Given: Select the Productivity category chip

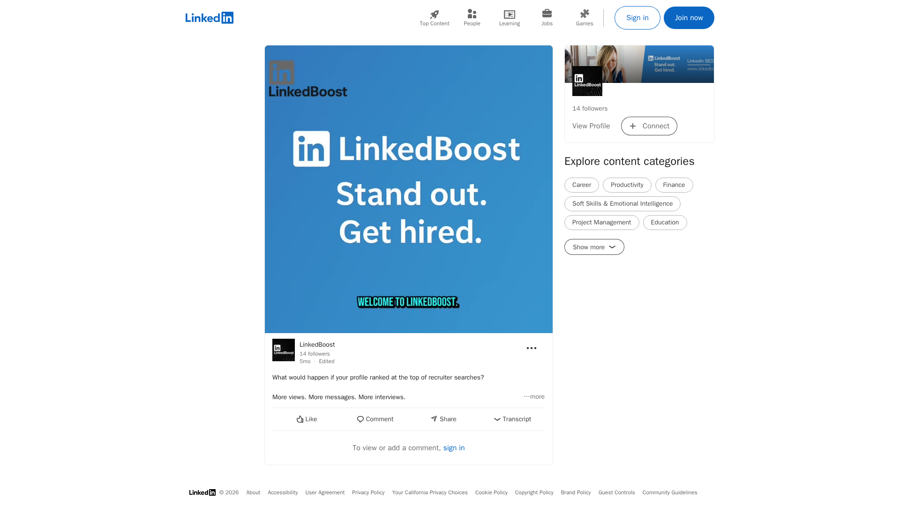Looking at the screenshot, I should (x=627, y=185).
